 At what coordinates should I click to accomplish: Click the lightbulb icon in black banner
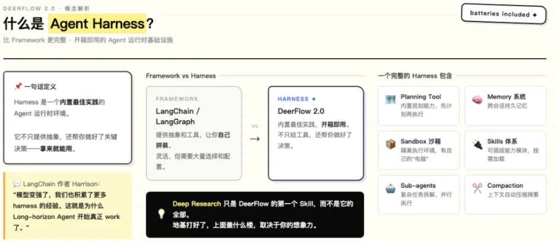(x=161, y=214)
